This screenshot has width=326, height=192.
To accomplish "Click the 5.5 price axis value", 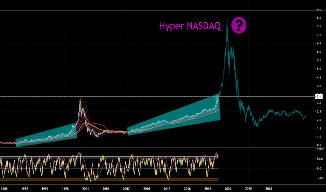I will coord(319,60).
